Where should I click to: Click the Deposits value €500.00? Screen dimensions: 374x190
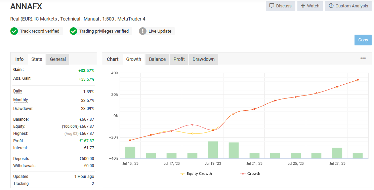tap(87, 159)
